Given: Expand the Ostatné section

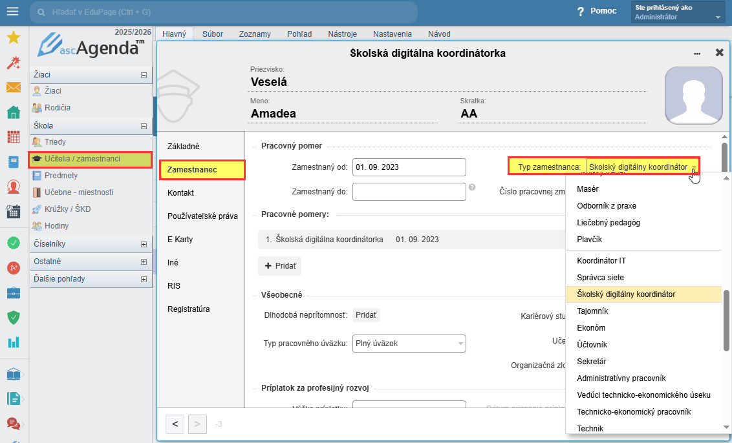Looking at the screenshot, I should [x=144, y=262].
